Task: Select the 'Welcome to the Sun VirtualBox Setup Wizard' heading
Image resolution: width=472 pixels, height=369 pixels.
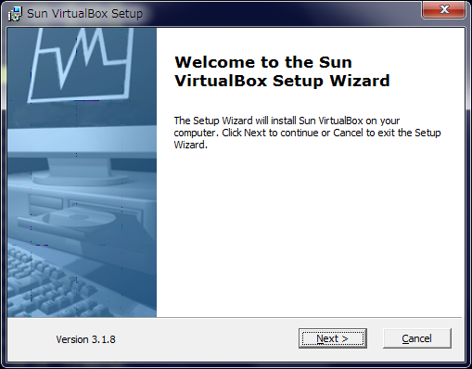Action: (282, 71)
